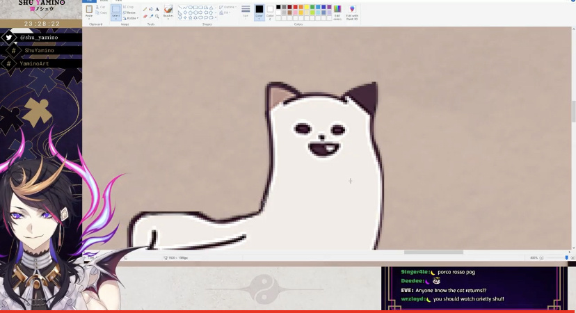Click the Select tool rectangle
Viewport: 576px width, 313px height.
click(116, 9)
